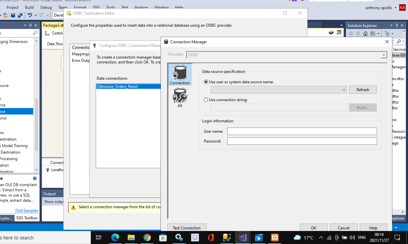Open Microsoft Store from taskbar

coord(163,237)
